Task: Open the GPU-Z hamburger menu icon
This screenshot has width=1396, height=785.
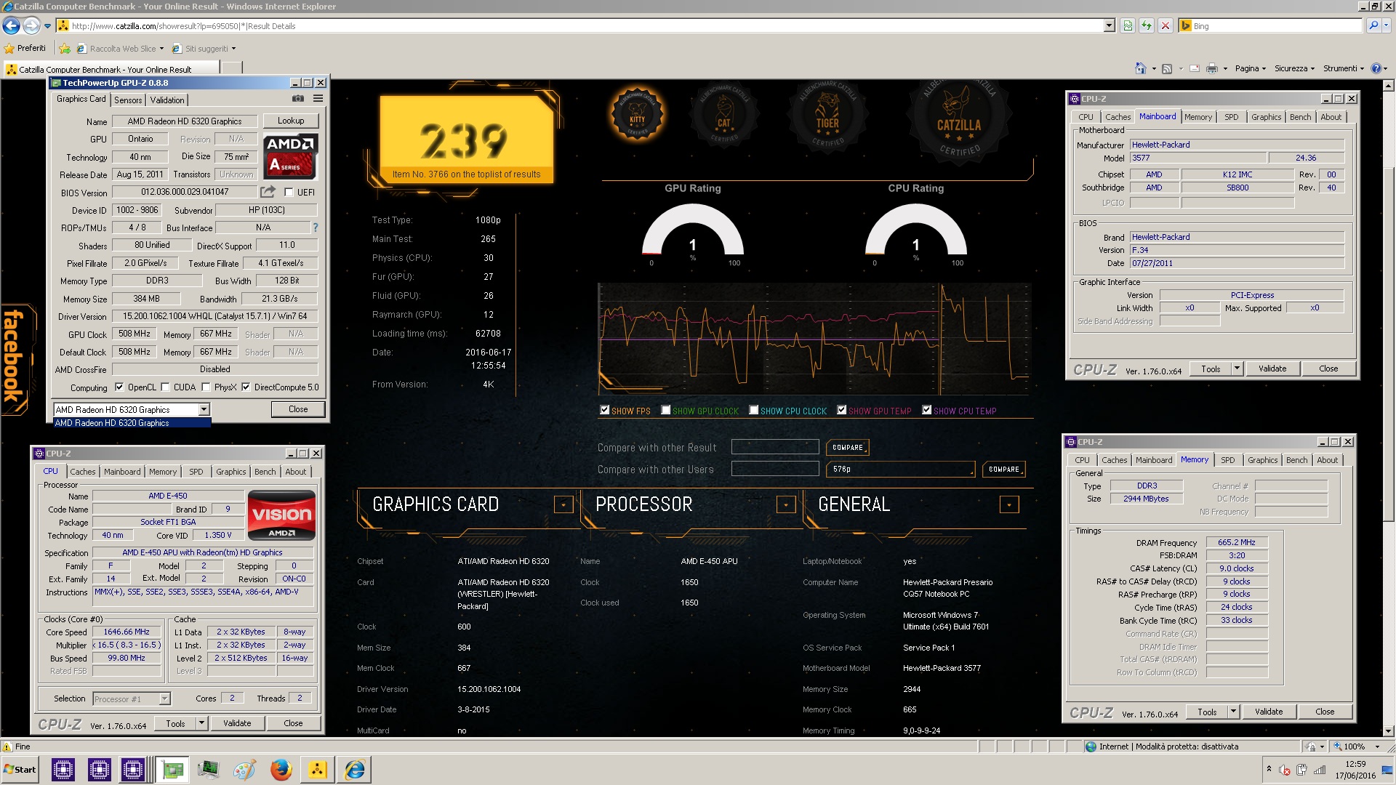Action: (318, 99)
